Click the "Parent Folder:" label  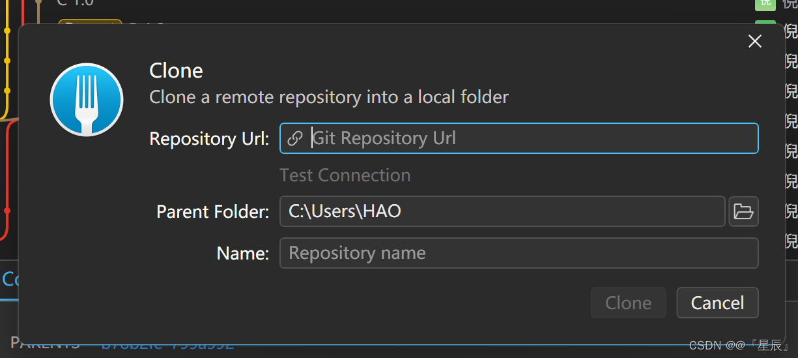point(212,212)
